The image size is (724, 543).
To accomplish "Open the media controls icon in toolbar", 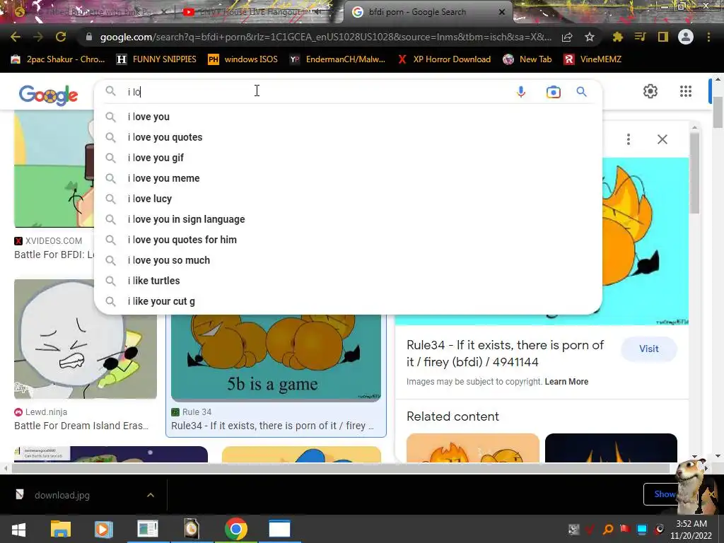I will (x=640, y=37).
